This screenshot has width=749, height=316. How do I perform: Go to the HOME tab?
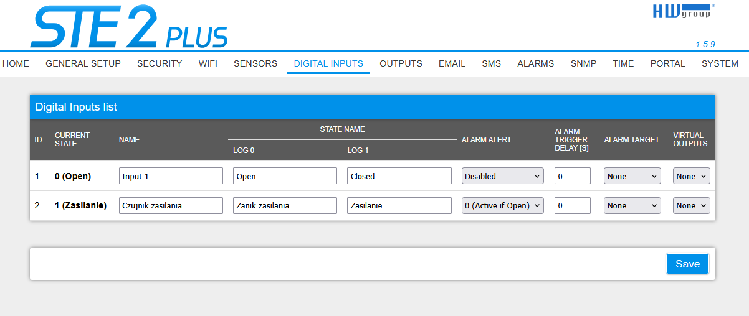(x=16, y=63)
